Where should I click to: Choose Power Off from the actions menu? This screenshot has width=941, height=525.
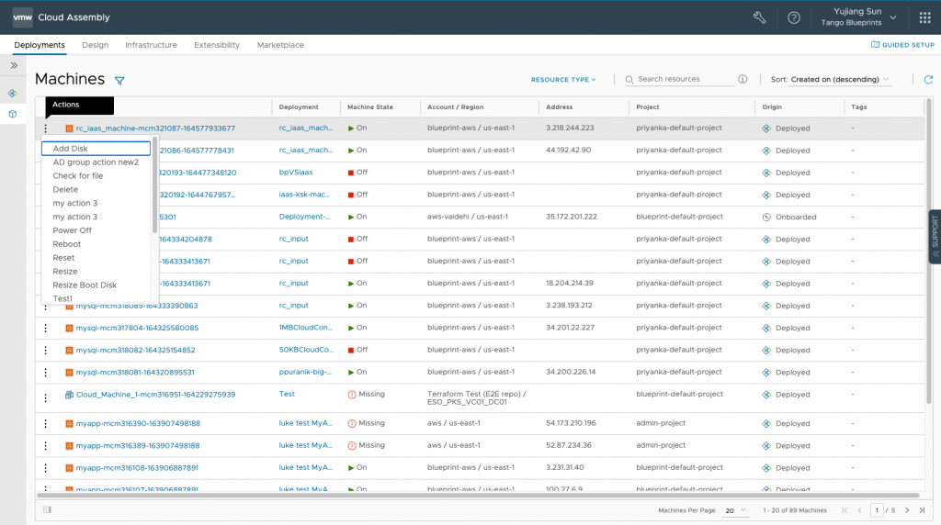pos(72,230)
